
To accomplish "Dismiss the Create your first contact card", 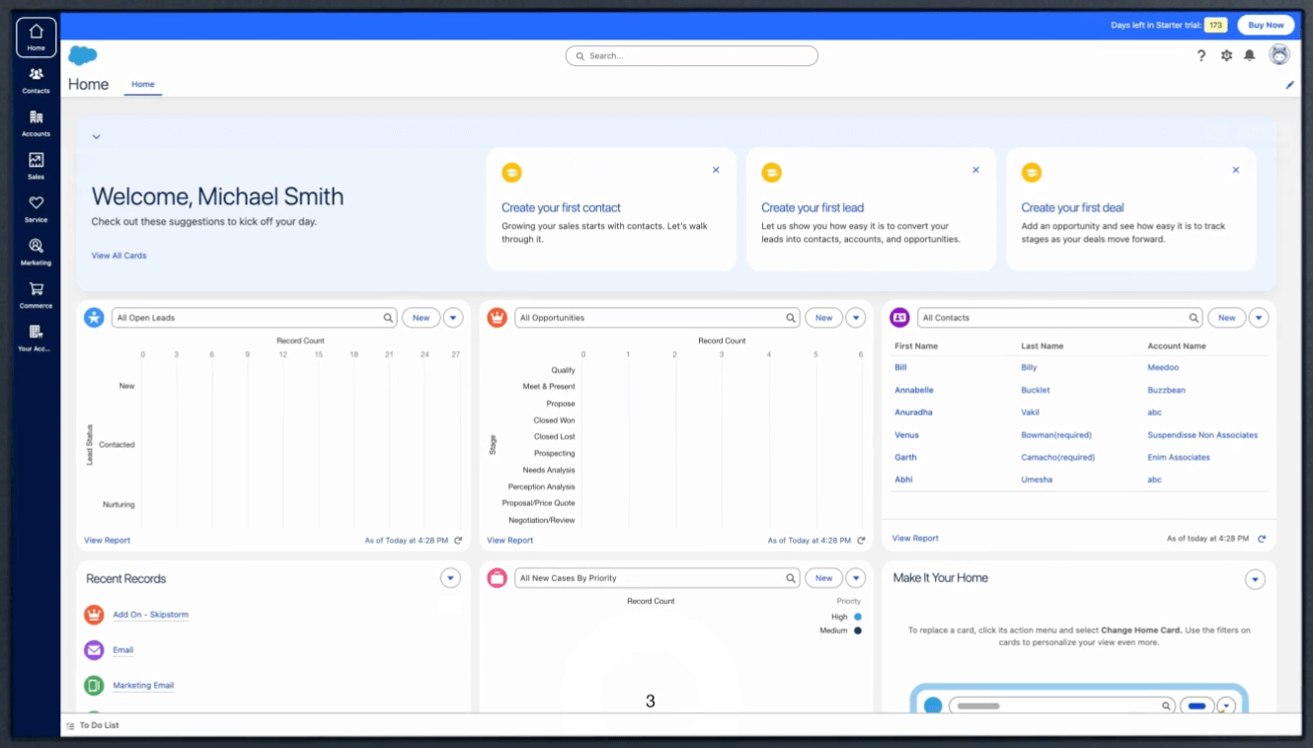I will tap(716, 170).
